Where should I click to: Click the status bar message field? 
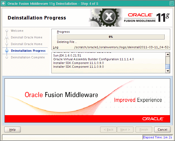(x=72, y=137)
